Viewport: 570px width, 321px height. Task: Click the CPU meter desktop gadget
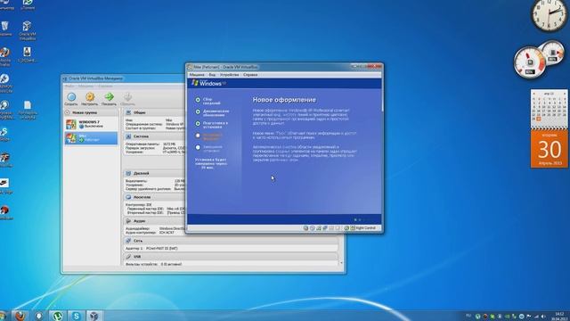[530, 62]
